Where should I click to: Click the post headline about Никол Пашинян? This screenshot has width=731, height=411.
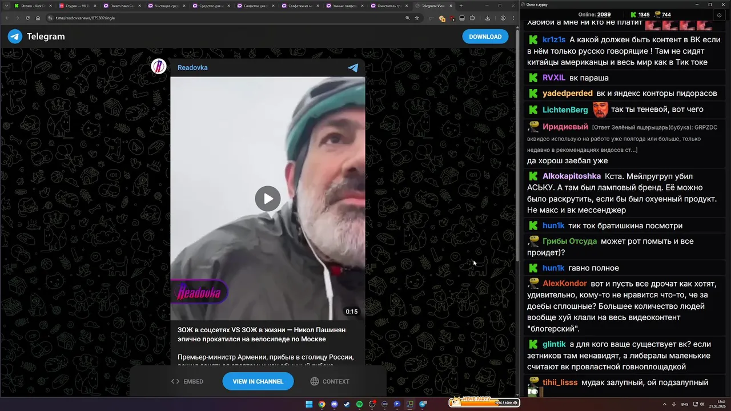pos(262,335)
